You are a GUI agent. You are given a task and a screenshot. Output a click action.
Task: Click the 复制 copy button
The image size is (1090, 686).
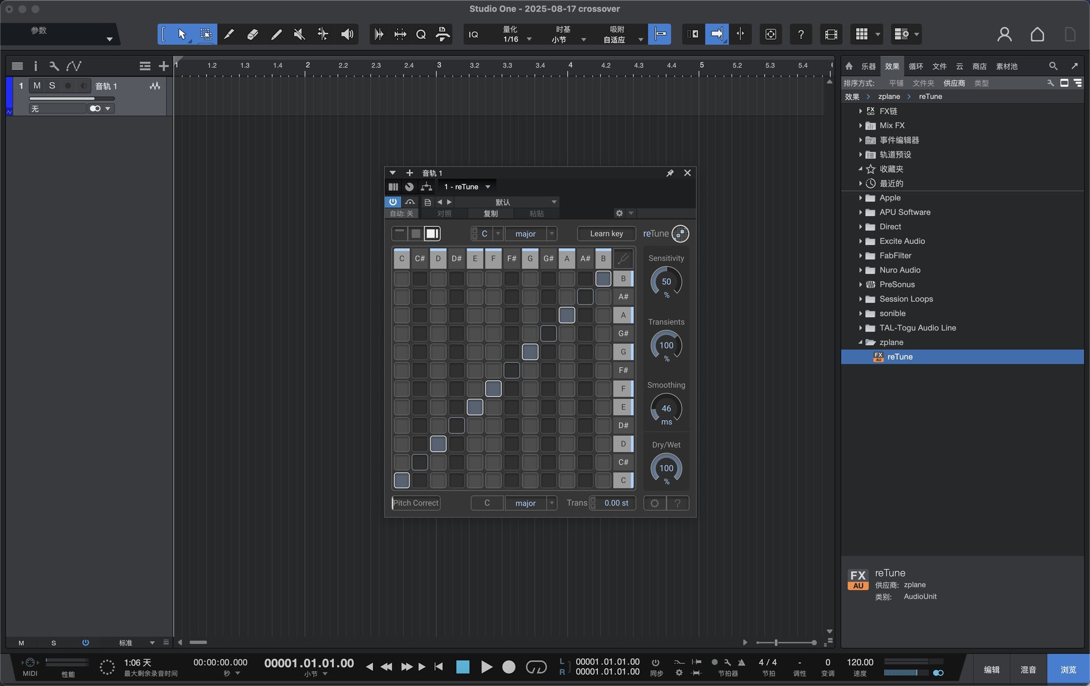coord(491,214)
